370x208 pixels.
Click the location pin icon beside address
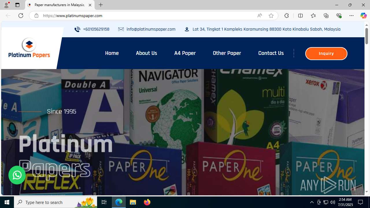[187, 29]
